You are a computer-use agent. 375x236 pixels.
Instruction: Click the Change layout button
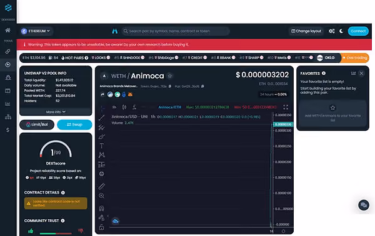tap(306, 31)
